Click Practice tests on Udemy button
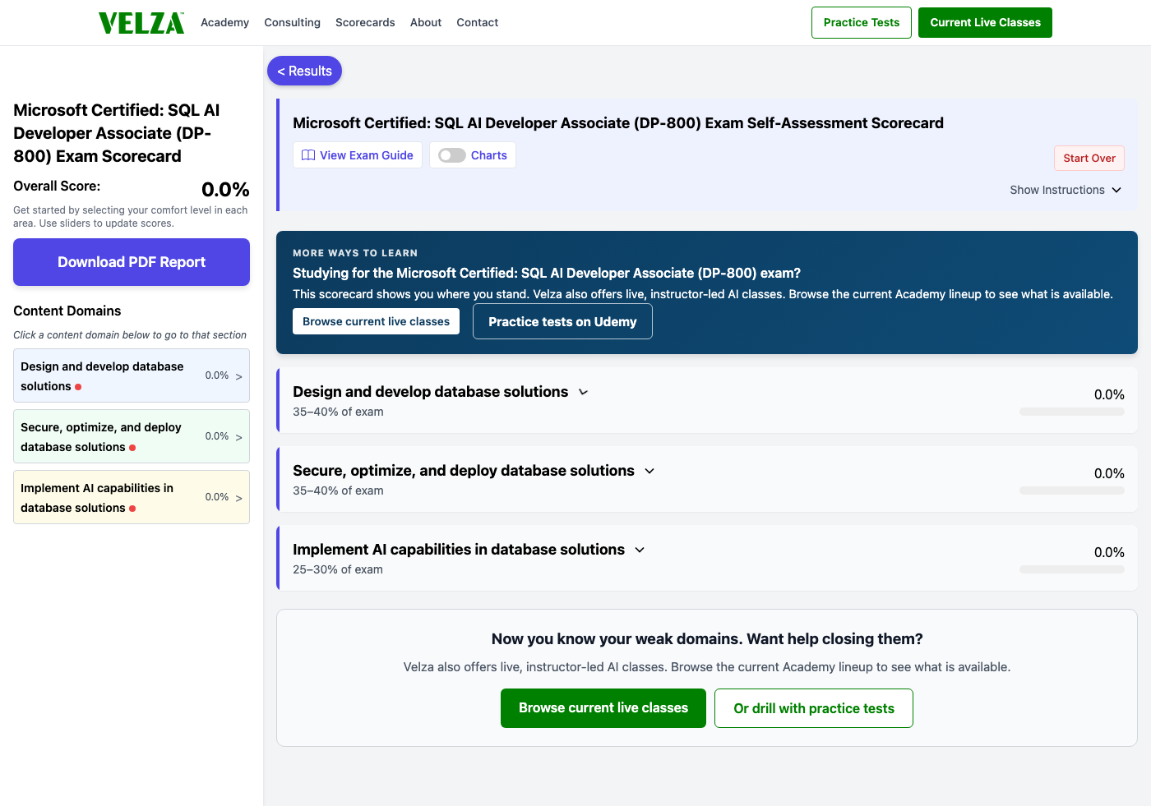Screen dimensions: 1151x806 pos(562,321)
